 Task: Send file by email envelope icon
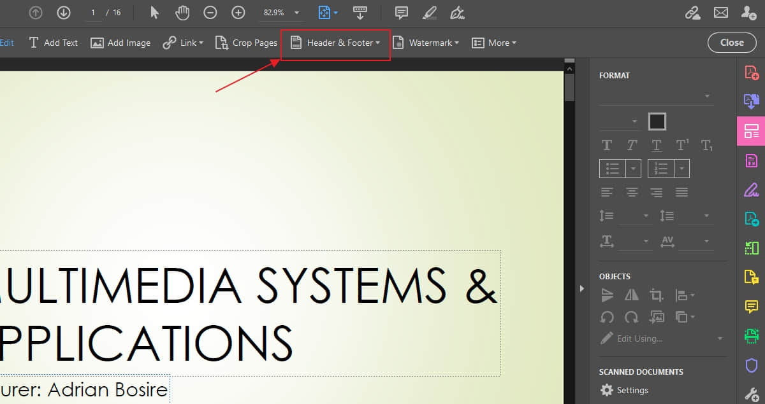coord(720,12)
